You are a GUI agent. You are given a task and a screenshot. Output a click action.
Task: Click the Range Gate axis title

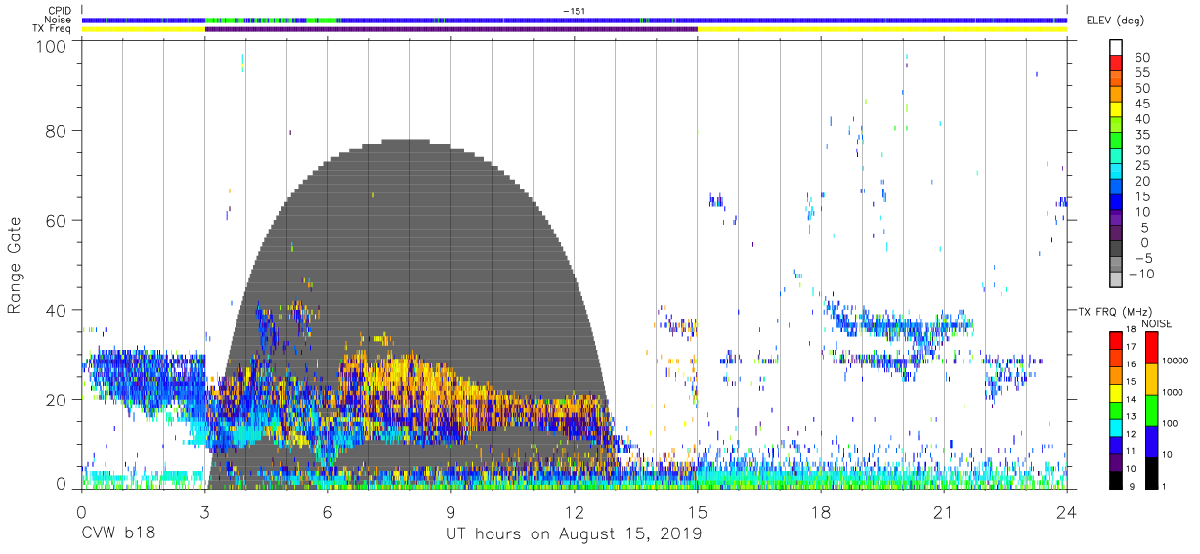[15, 265]
